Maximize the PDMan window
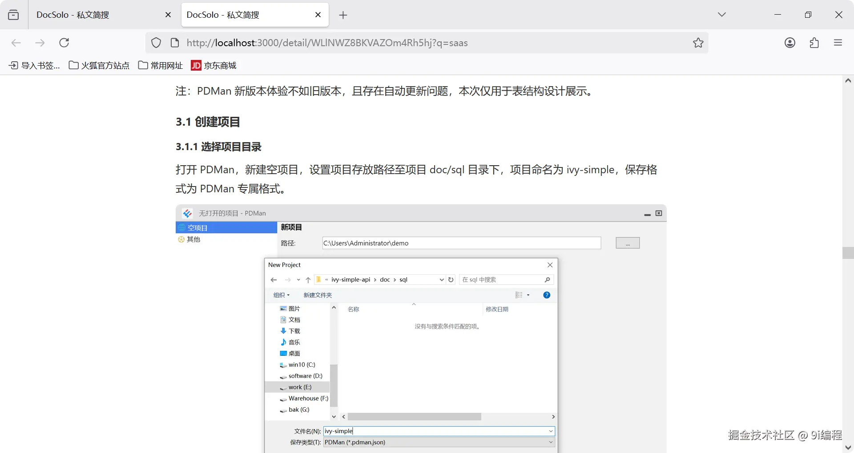This screenshot has height=453, width=854. pos(659,213)
